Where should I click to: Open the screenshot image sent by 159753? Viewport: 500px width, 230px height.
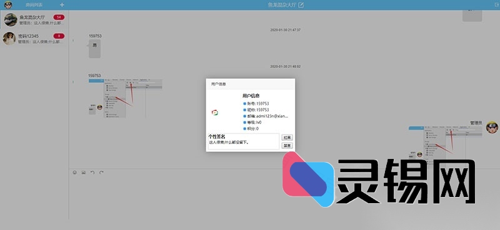coord(126,98)
